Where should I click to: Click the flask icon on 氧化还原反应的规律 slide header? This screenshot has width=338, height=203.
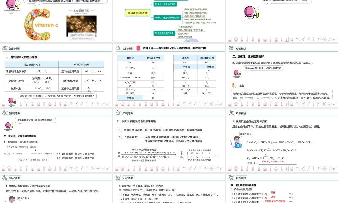(231, 177)
